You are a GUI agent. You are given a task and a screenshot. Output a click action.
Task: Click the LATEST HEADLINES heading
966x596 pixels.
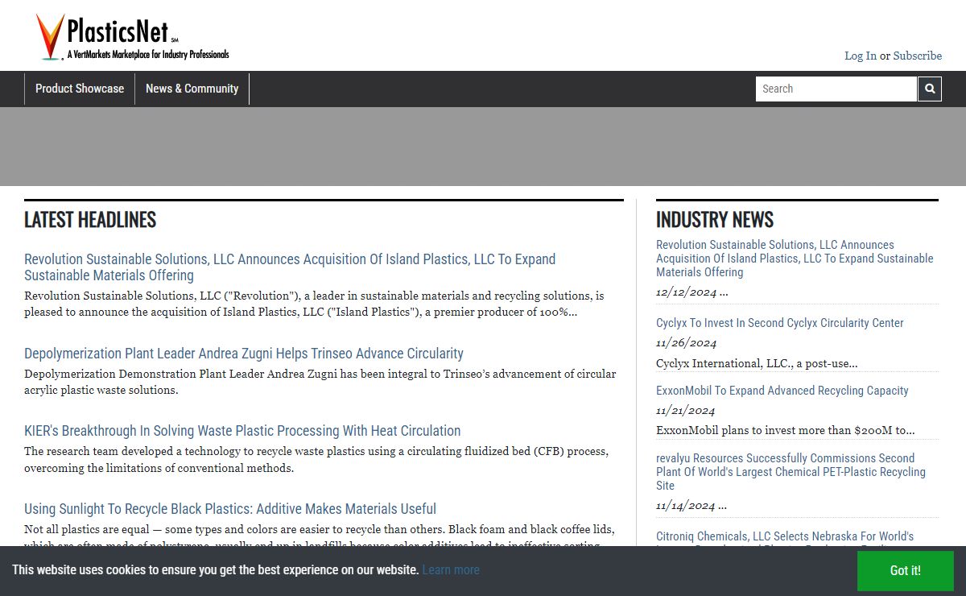click(90, 220)
